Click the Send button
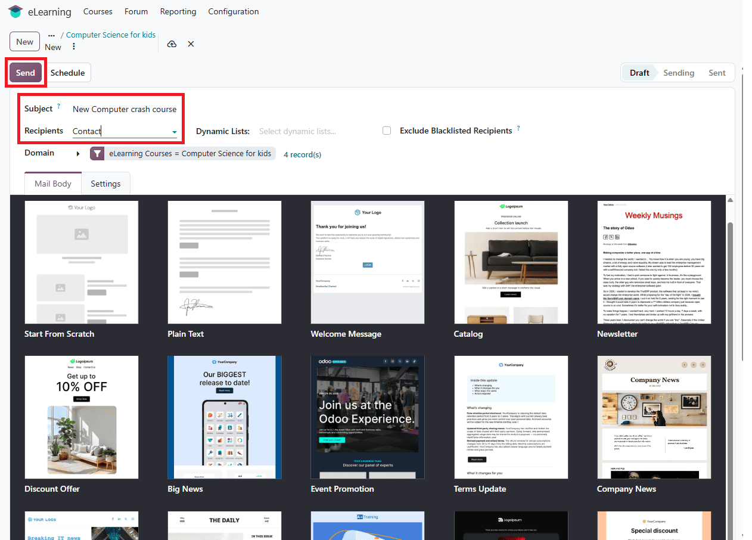752x540 pixels. 26,73
